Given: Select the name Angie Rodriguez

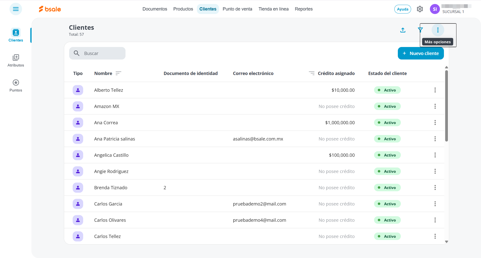Looking at the screenshot, I should pyautogui.click(x=111, y=171).
